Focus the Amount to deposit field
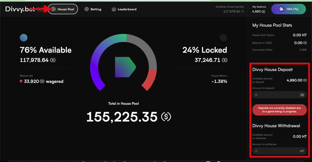312x162 pixels. 279,95
